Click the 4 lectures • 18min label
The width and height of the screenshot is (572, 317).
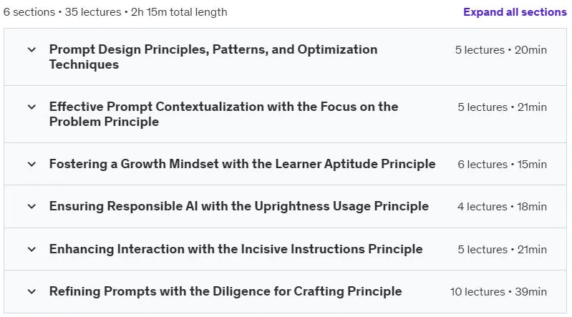click(x=503, y=207)
